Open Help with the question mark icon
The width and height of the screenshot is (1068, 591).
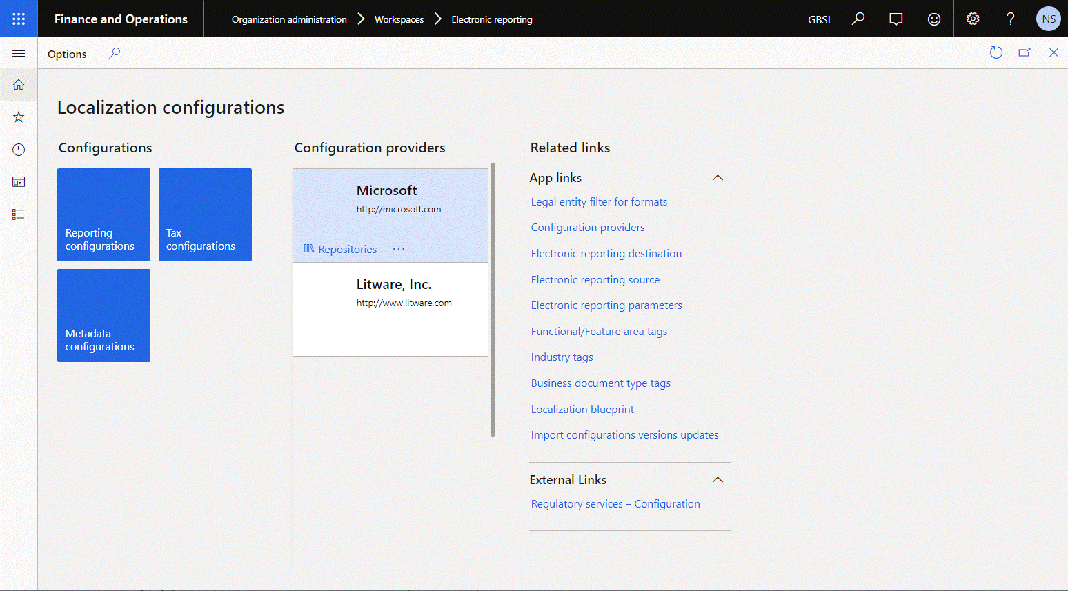pos(1009,19)
